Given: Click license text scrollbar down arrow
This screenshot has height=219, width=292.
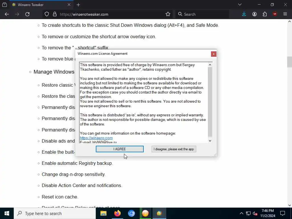Looking at the screenshot, I should click(x=210, y=141).
